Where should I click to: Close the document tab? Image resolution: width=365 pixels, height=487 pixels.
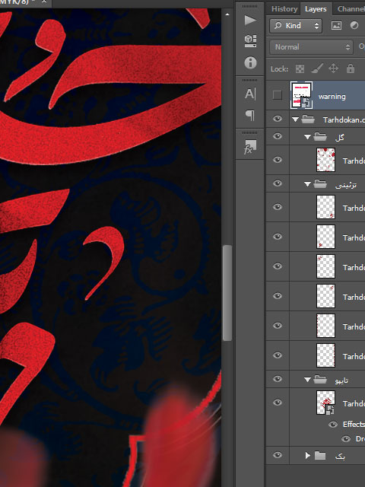click(x=44, y=2)
